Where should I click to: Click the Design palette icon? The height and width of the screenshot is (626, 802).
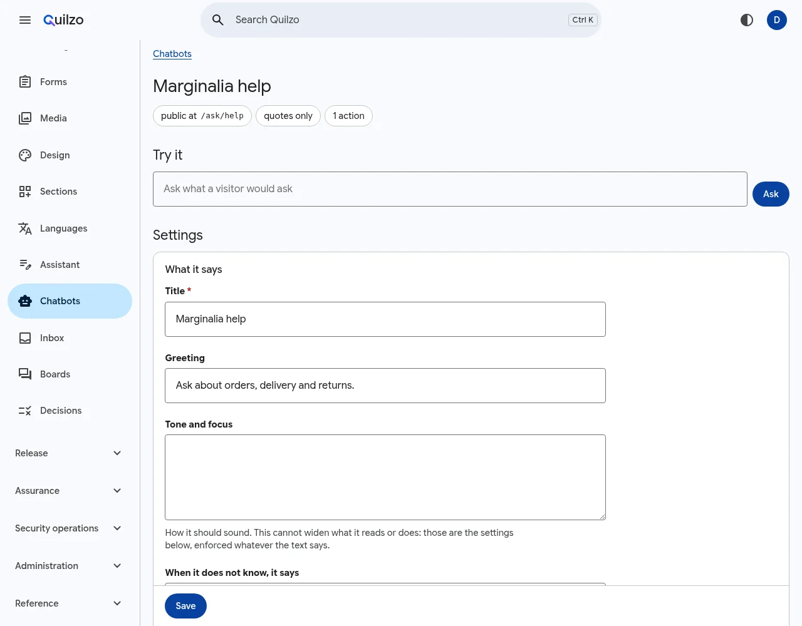coord(25,155)
